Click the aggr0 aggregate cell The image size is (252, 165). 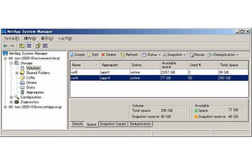[115, 72]
